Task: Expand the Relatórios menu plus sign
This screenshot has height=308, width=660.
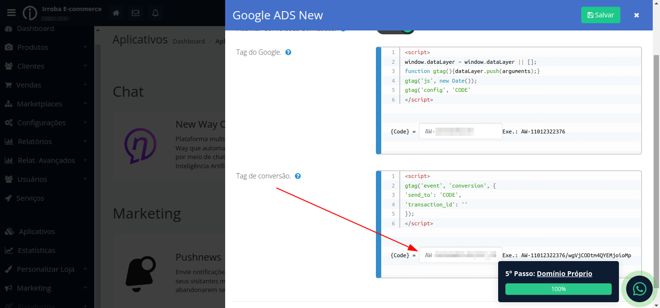Action: click(85, 141)
